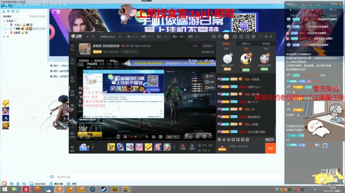Expand more gifts arrow right of gift bar
The width and height of the screenshot is (345, 193).
pyautogui.click(x=174, y=147)
